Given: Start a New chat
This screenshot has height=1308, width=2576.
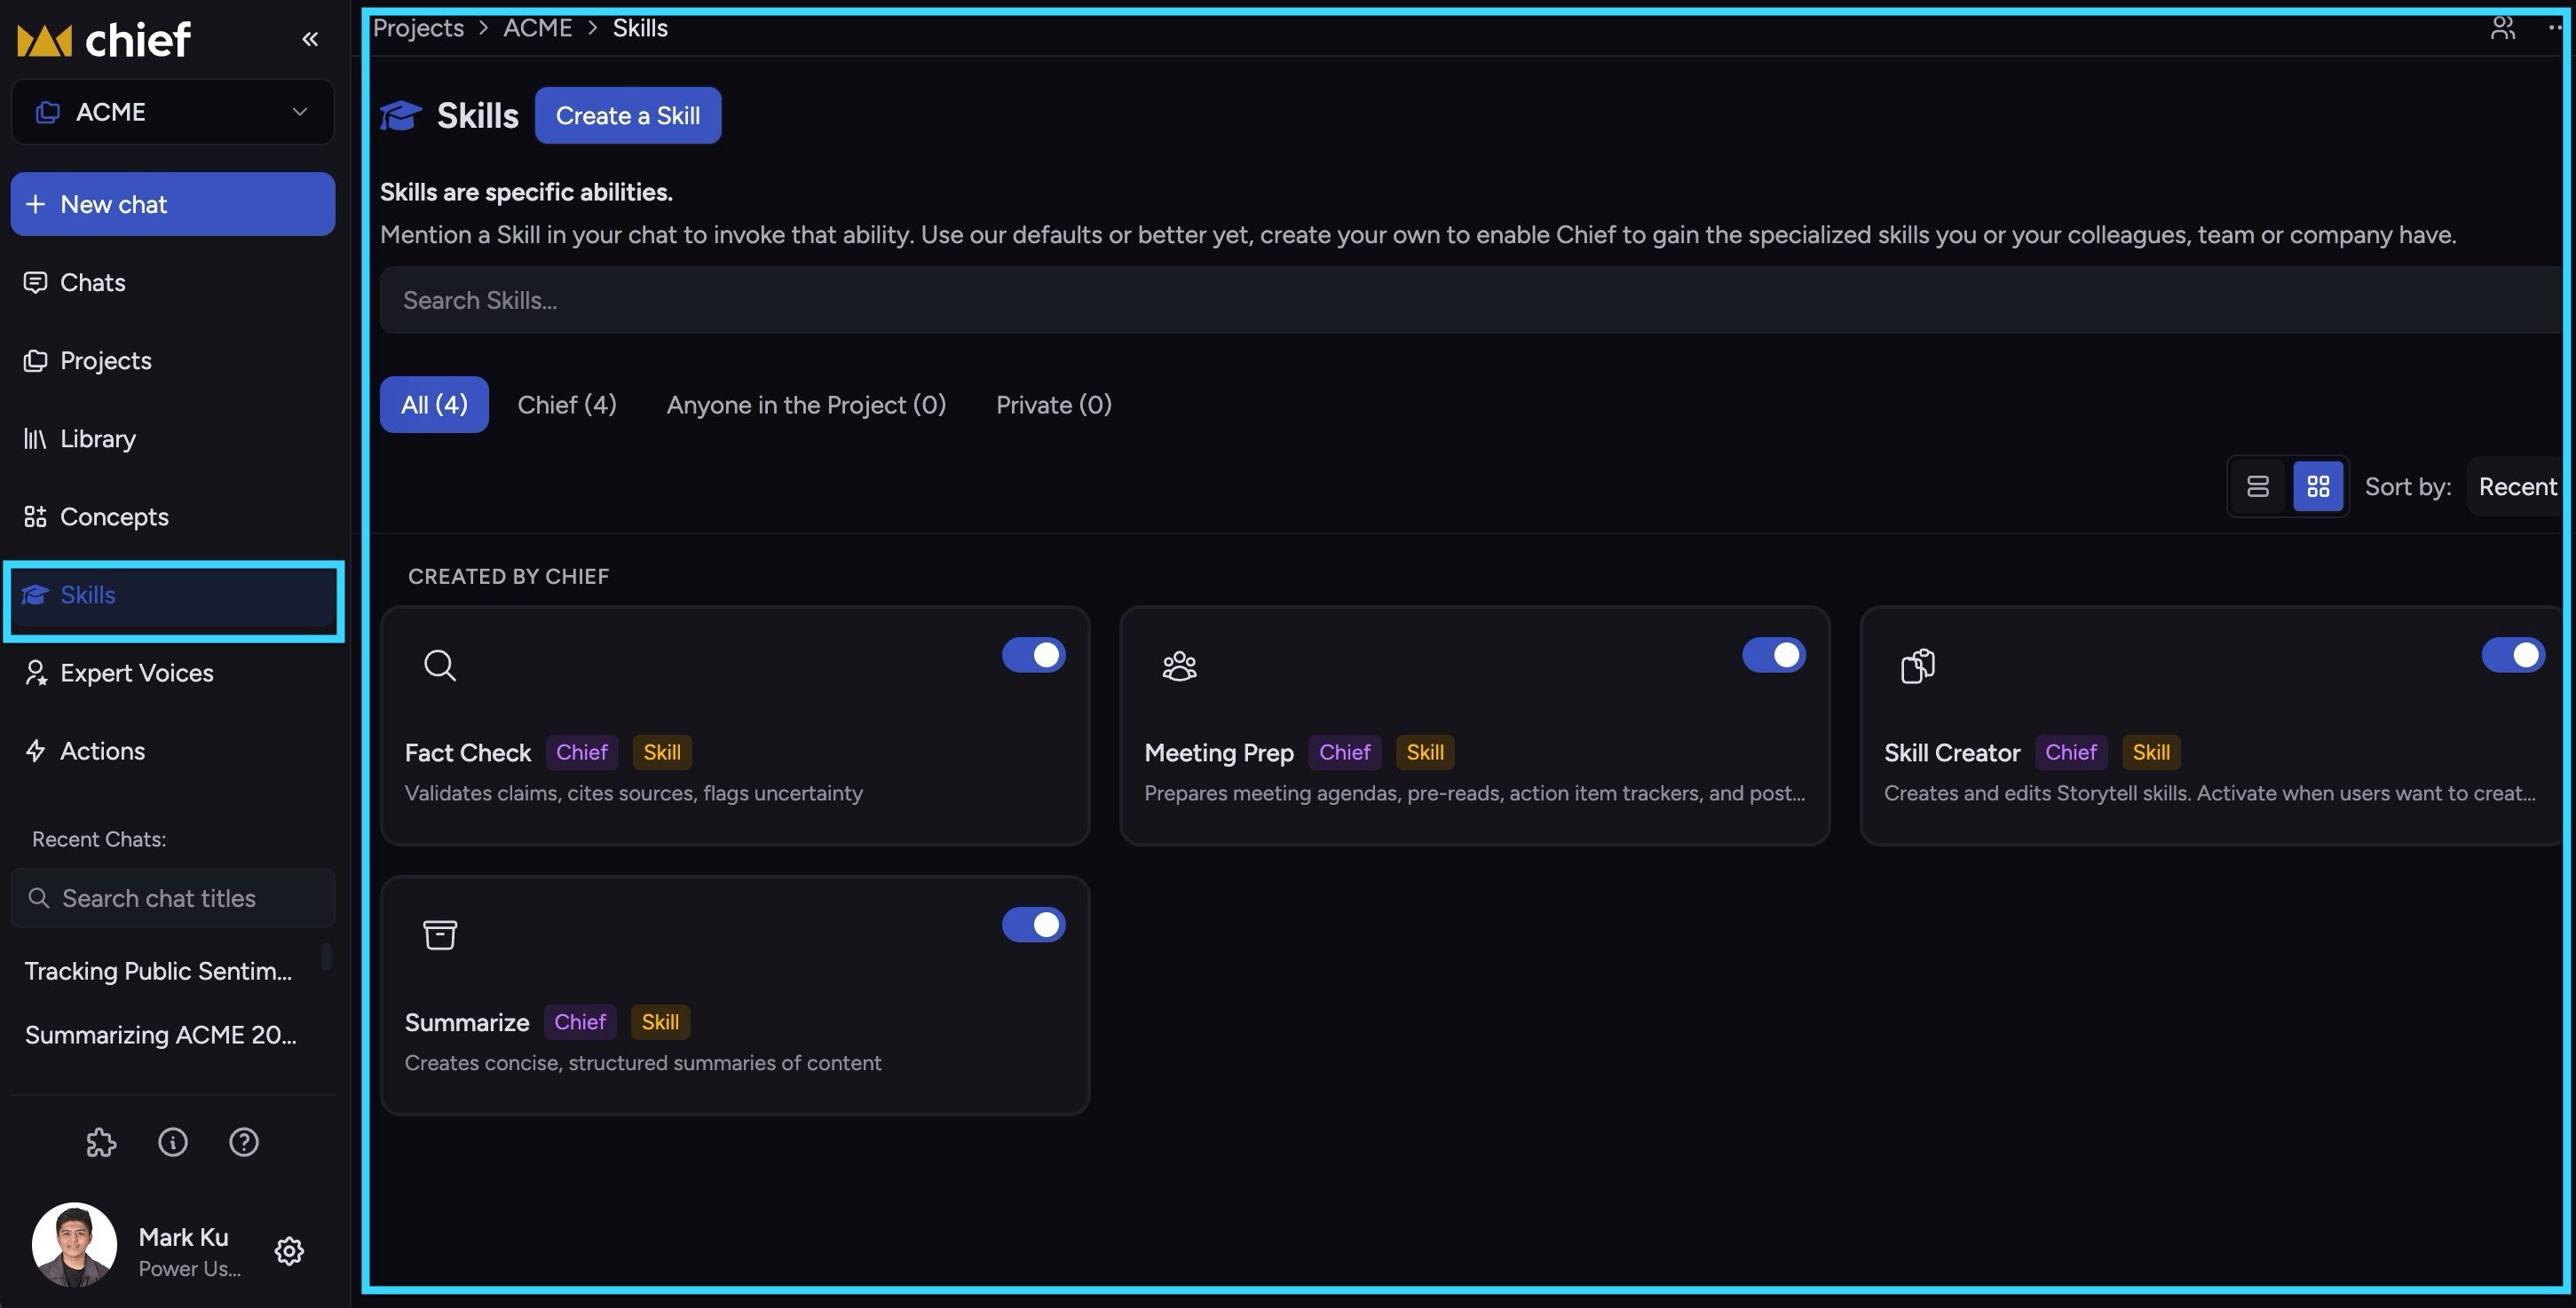Looking at the screenshot, I should 173,204.
